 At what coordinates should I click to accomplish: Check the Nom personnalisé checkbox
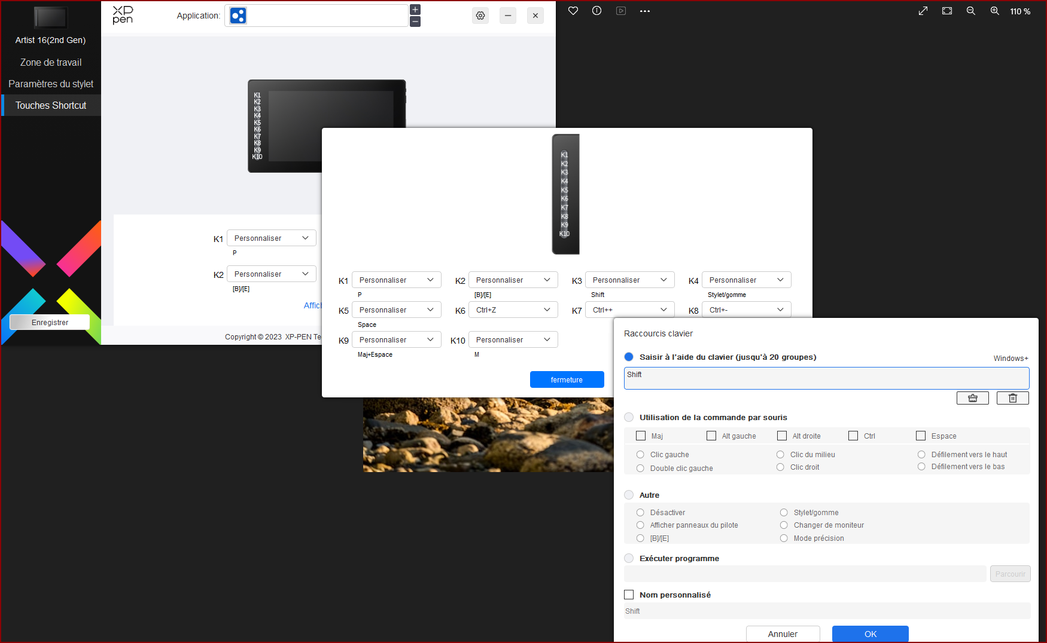pos(629,595)
